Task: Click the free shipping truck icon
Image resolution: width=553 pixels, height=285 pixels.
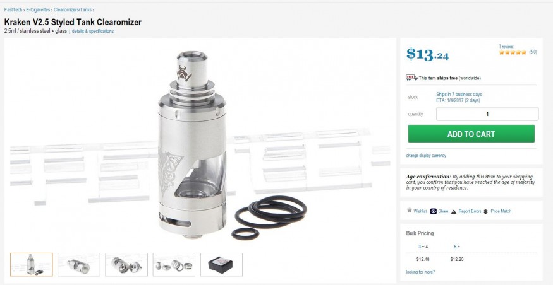Action: pyautogui.click(x=411, y=78)
